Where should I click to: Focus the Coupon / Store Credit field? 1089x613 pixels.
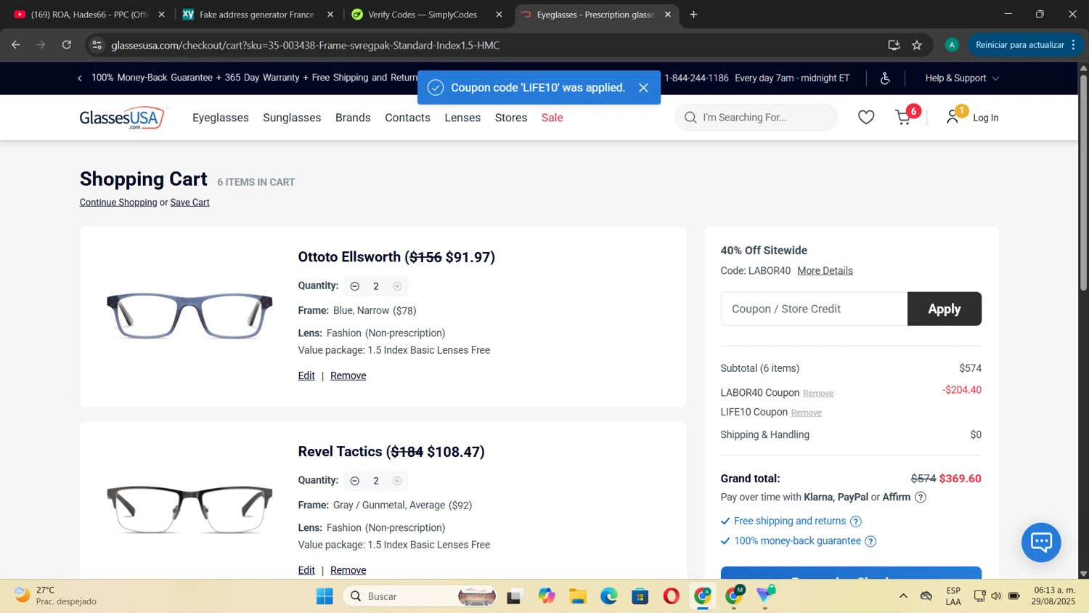tap(814, 309)
